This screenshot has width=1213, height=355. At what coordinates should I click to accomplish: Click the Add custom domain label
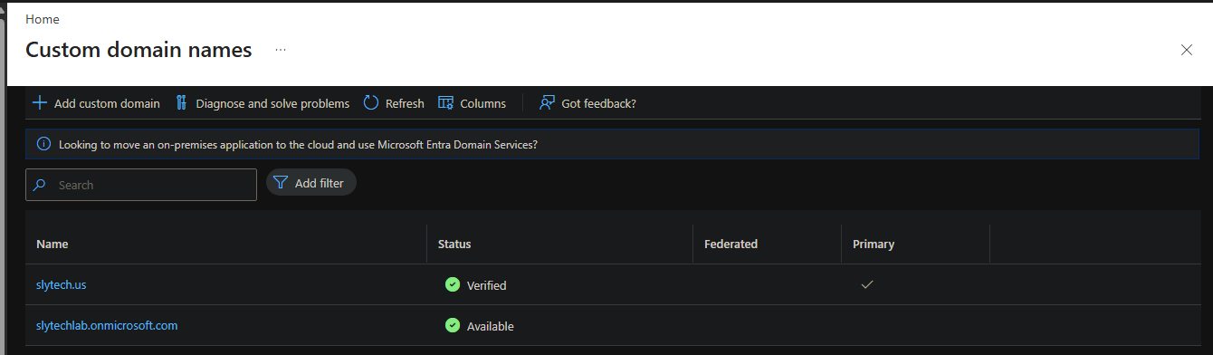click(x=107, y=103)
